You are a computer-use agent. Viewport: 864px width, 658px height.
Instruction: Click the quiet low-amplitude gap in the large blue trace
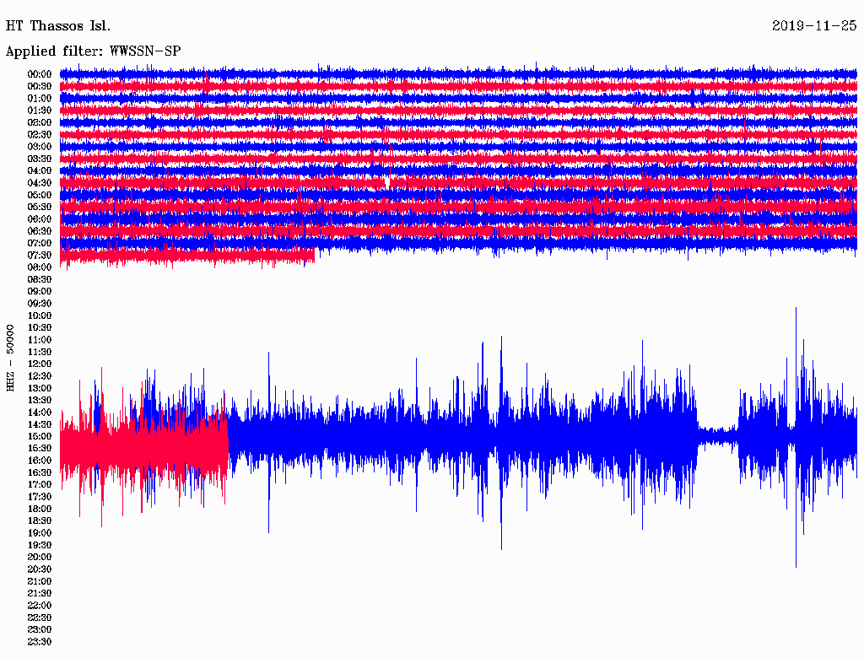[x=718, y=435]
